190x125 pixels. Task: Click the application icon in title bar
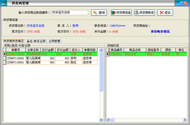tap(4, 3)
